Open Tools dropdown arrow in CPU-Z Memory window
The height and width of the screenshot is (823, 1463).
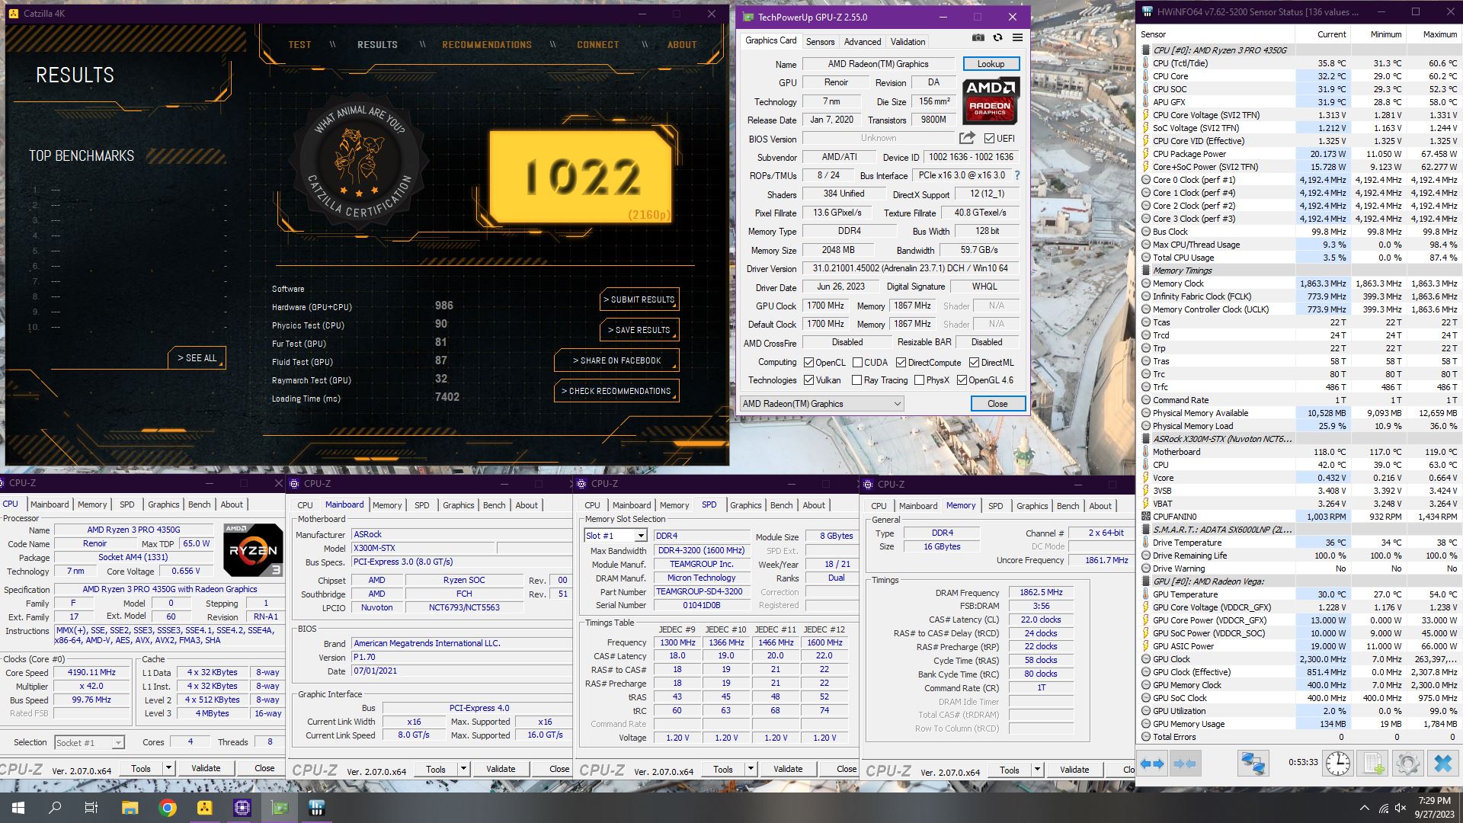(1037, 770)
